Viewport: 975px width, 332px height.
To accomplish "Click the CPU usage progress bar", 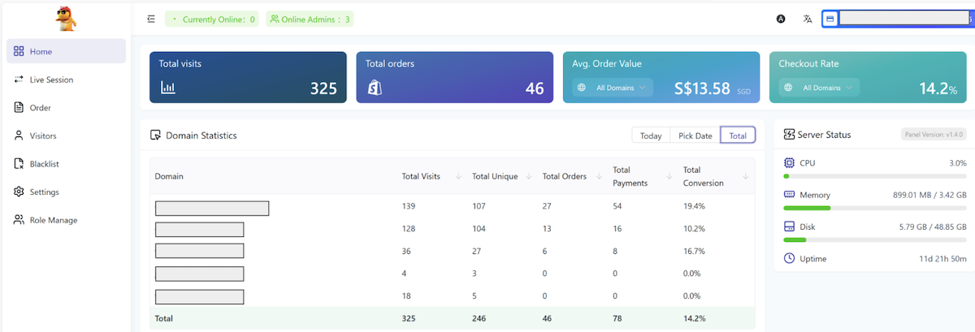I will tap(875, 176).
